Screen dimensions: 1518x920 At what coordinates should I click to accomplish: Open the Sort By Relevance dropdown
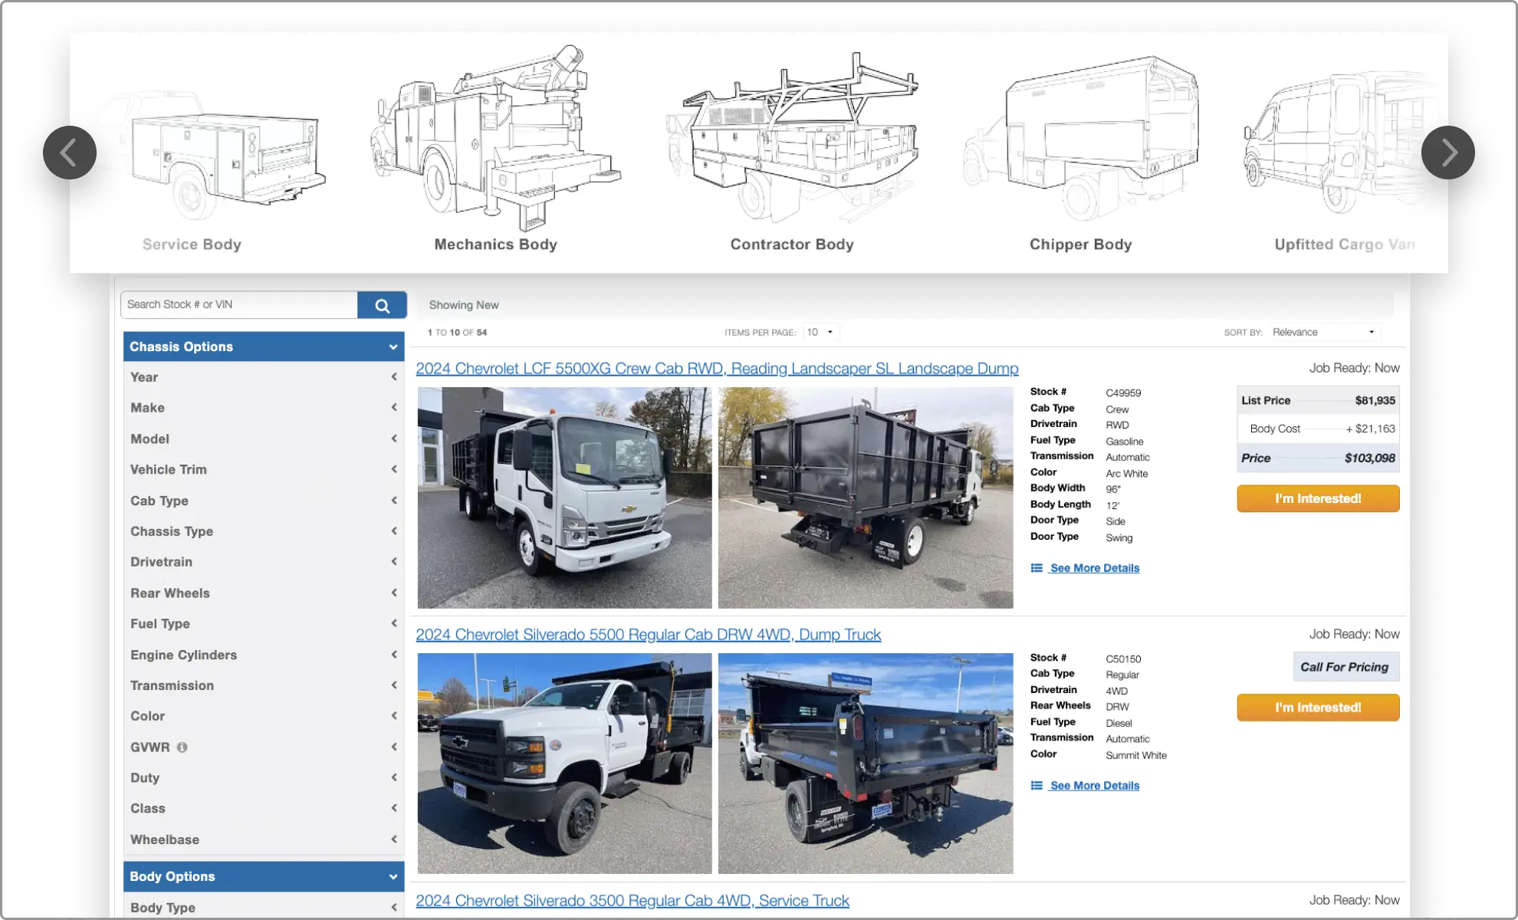1324,332
